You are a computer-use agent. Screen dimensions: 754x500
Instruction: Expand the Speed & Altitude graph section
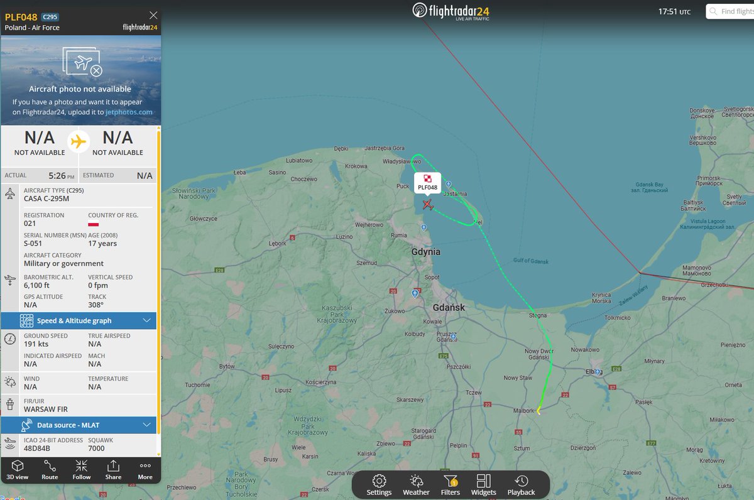click(x=79, y=320)
